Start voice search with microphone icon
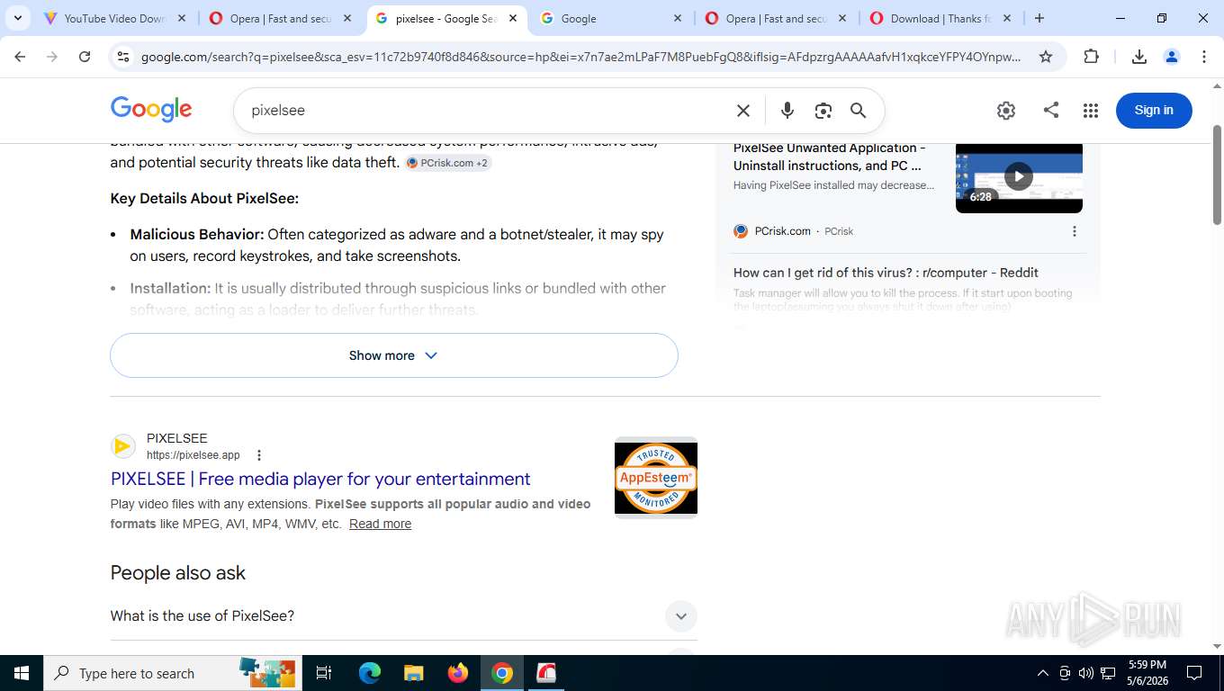 click(787, 111)
